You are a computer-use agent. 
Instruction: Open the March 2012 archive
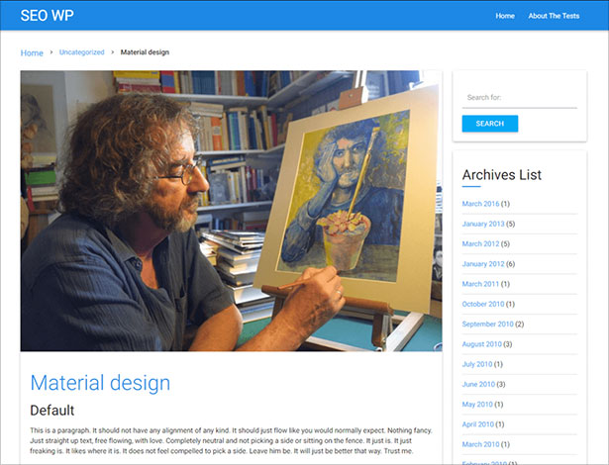coord(480,243)
